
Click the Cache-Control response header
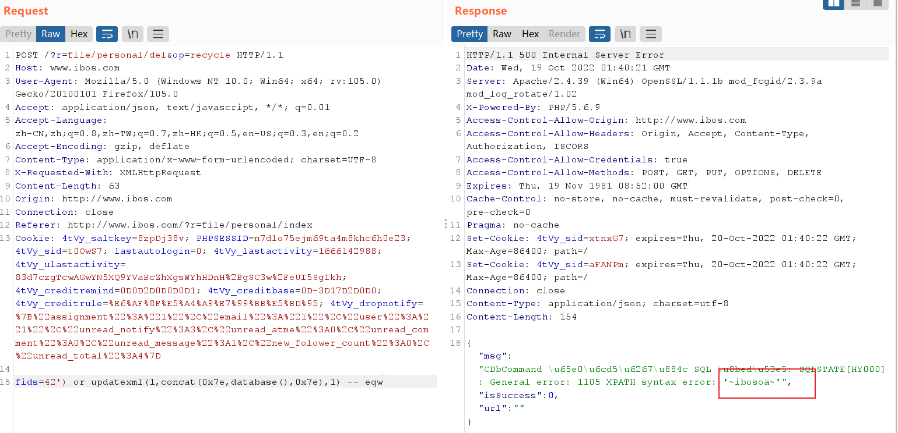coord(655,205)
